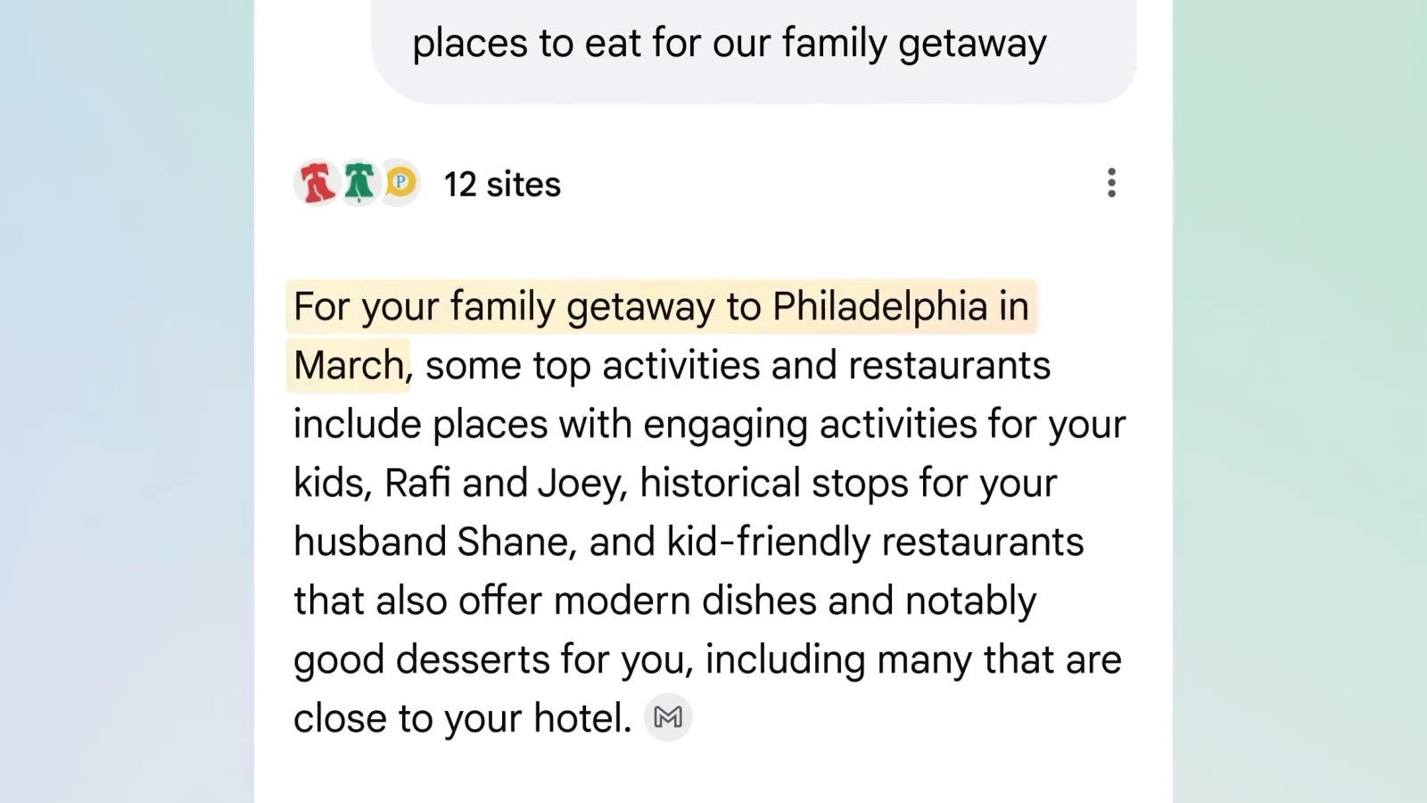Click the red Liberty Bell site icon
The width and height of the screenshot is (1427, 803).
(x=316, y=183)
